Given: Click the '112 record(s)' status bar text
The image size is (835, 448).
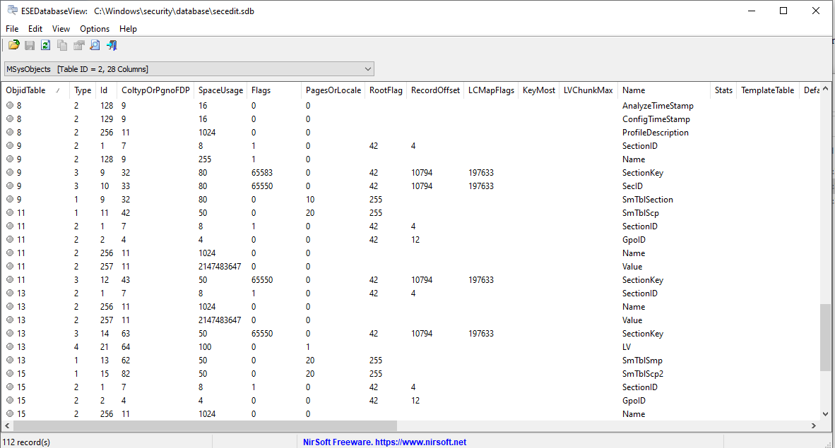Looking at the screenshot, I should 26,442.
